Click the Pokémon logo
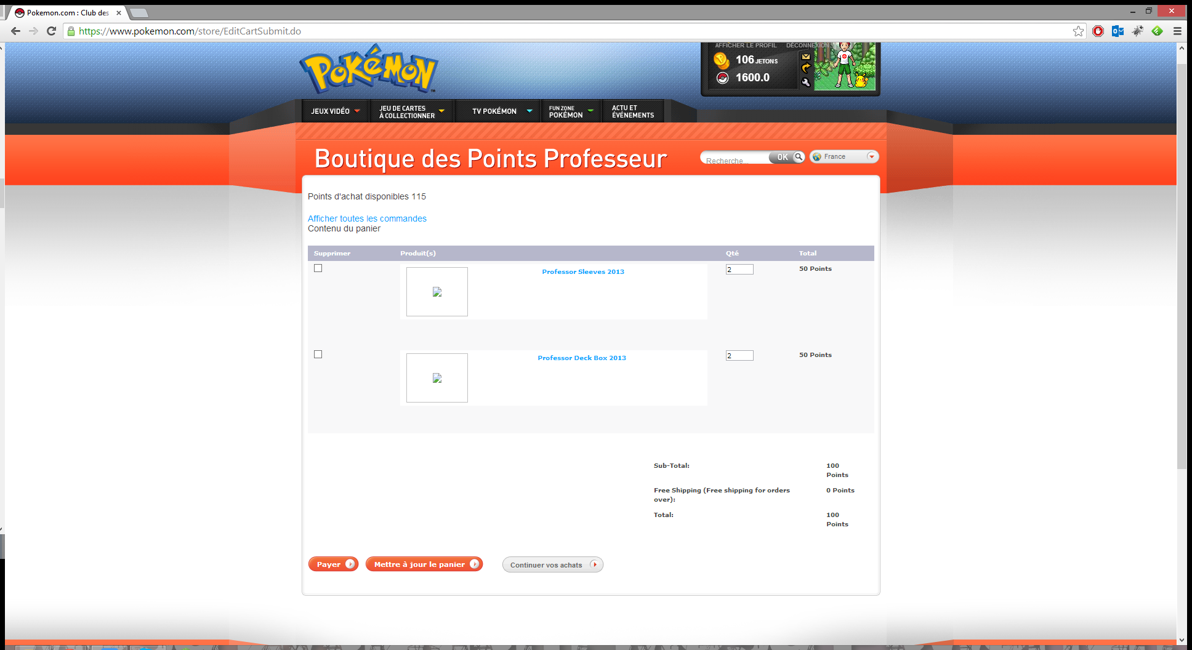 click(369, 69)
